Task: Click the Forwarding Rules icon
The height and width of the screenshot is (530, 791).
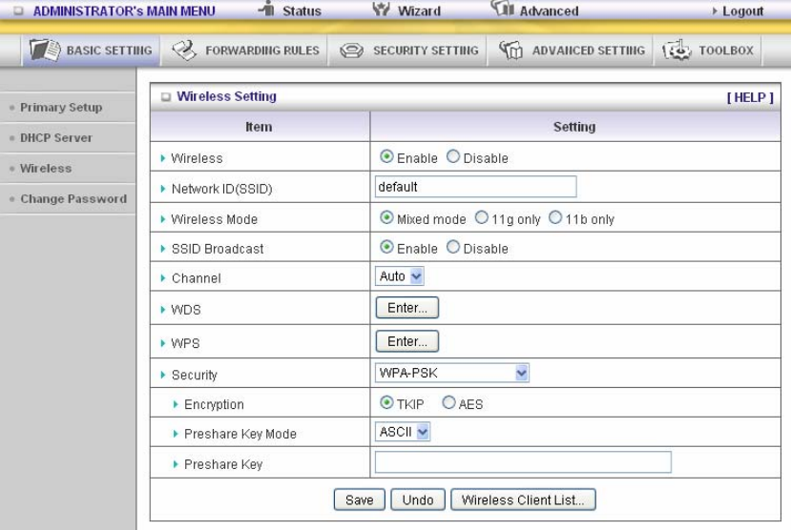Action: pyautogui.click(x=183, y=50)
